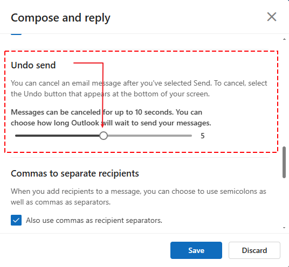The width and height of the screenshot is (289, 267).
Task: Click the vertical scrollbar thumb
Action: 284,162
